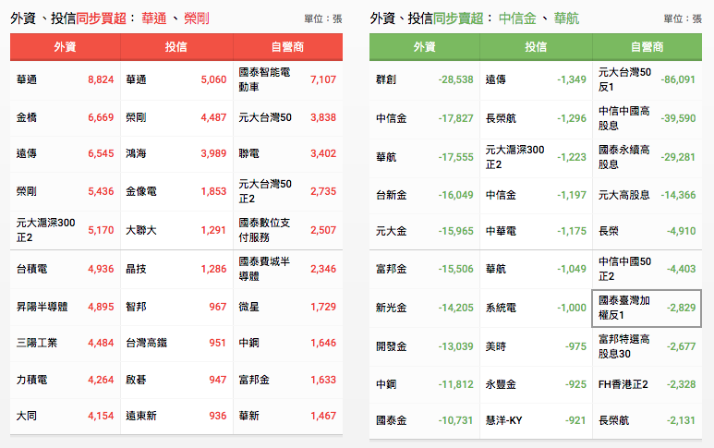Select 遠東新 row
Viewport: 714px width, 448px height.
coord(176,416)
